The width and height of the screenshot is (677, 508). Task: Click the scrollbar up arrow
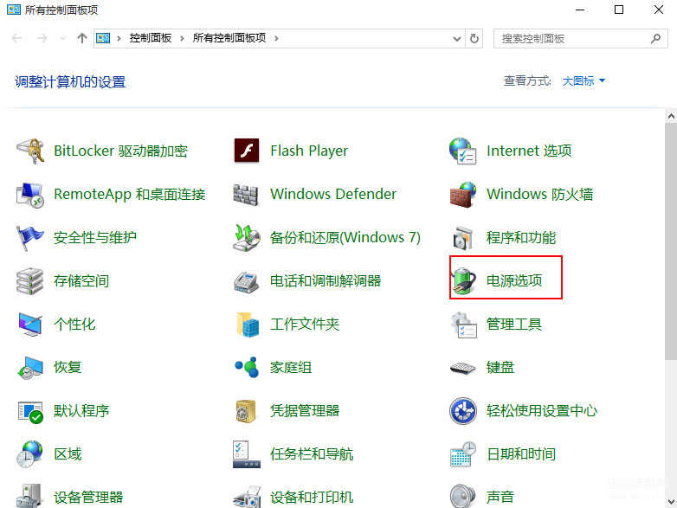tap(671, 117)
